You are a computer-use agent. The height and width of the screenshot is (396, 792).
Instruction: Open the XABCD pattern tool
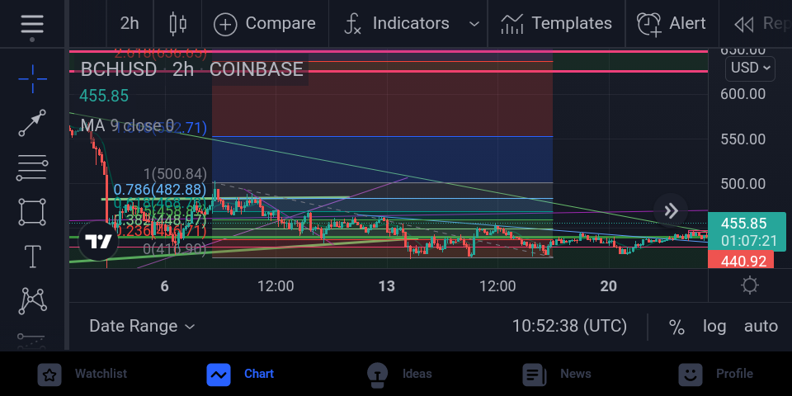[x=32, y=300]
